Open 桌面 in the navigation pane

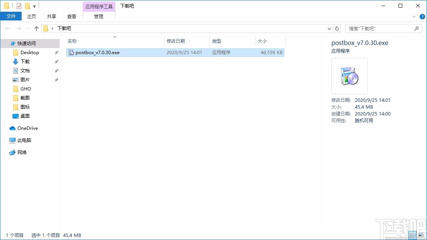(25, 116)
